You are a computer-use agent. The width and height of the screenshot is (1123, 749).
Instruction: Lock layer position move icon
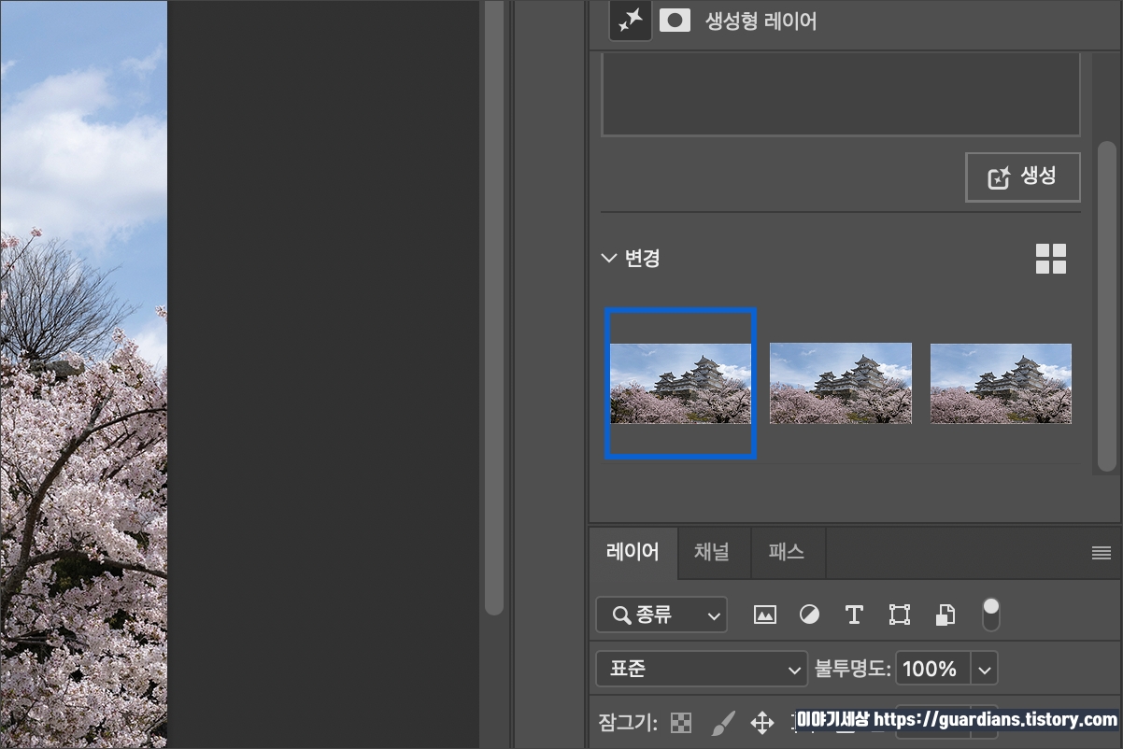pos(762,723)
